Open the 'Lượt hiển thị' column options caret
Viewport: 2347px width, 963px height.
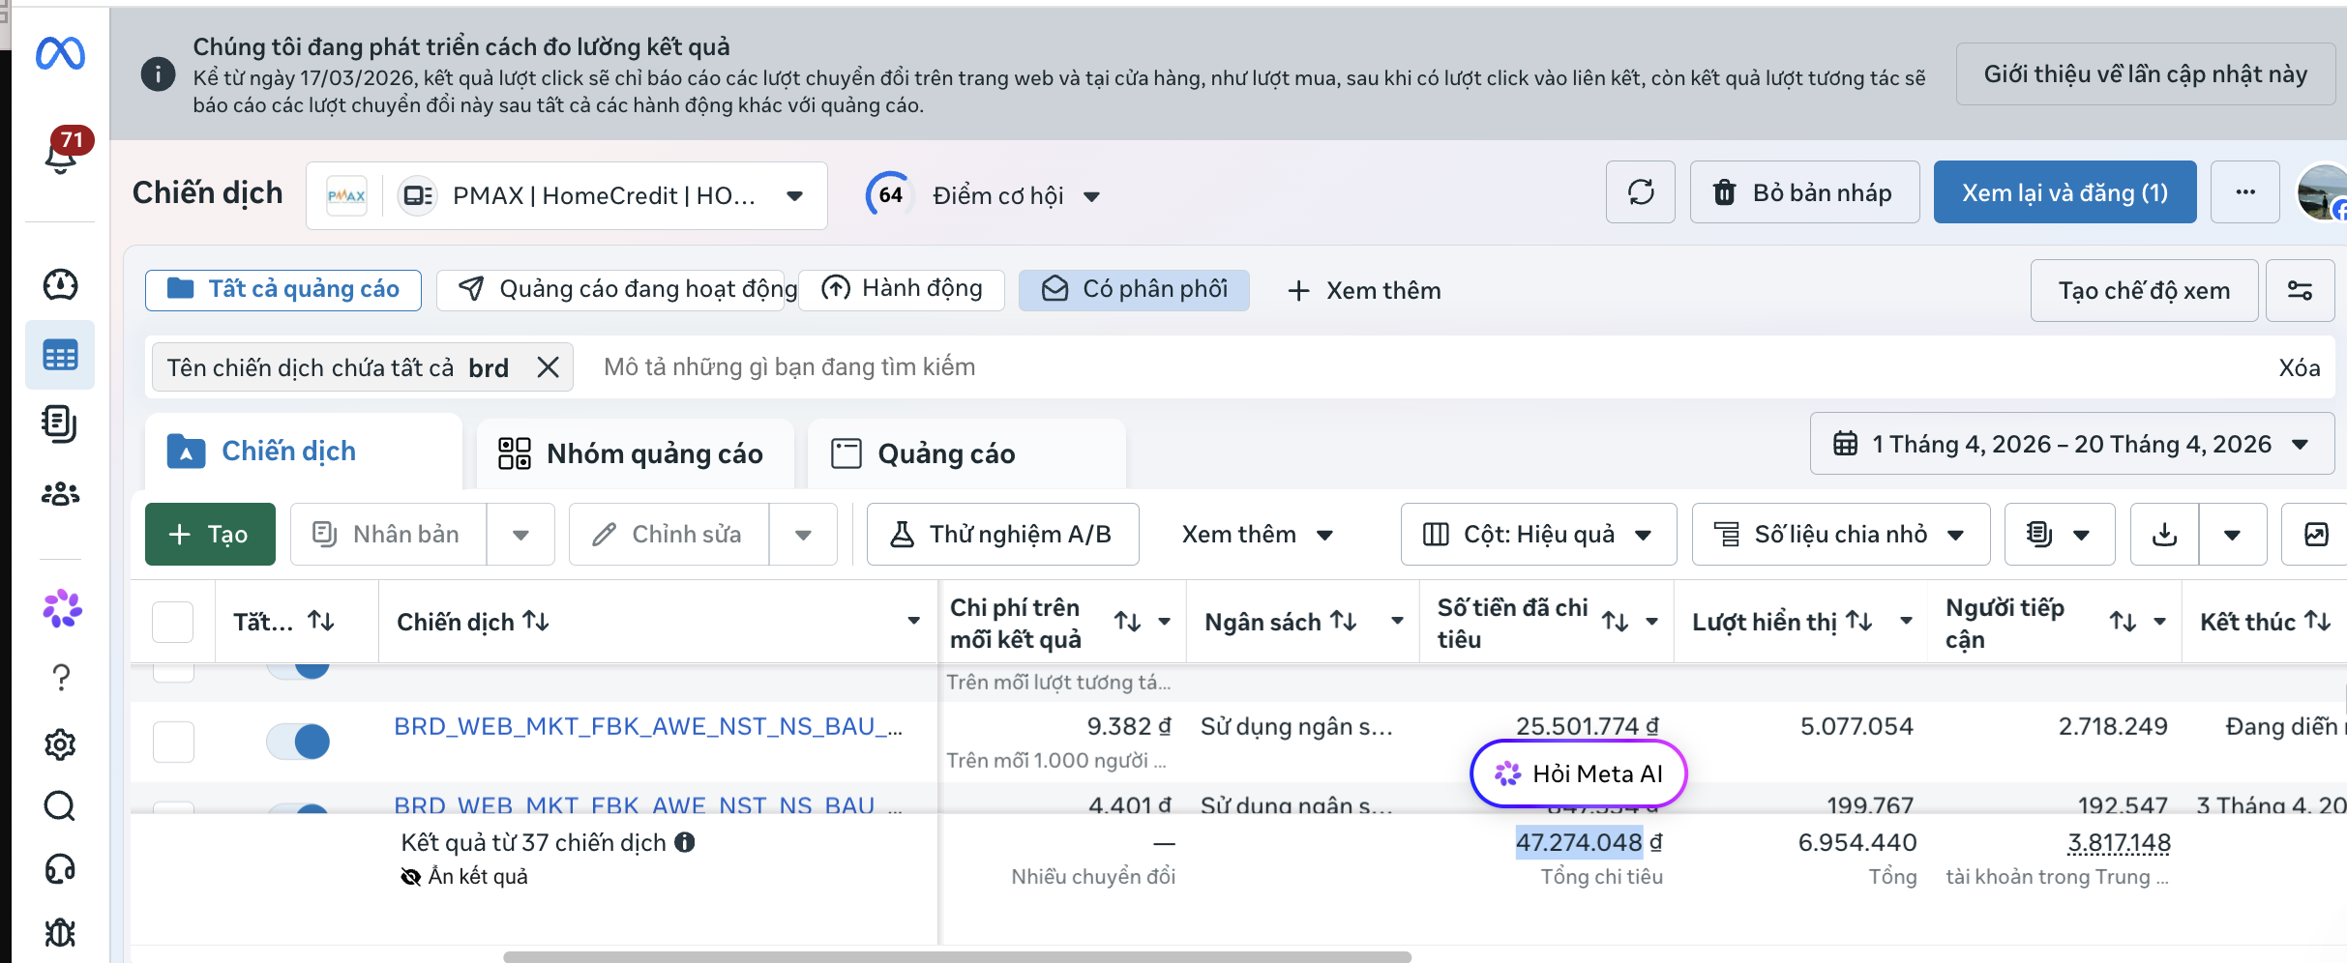coord(1906,621)
